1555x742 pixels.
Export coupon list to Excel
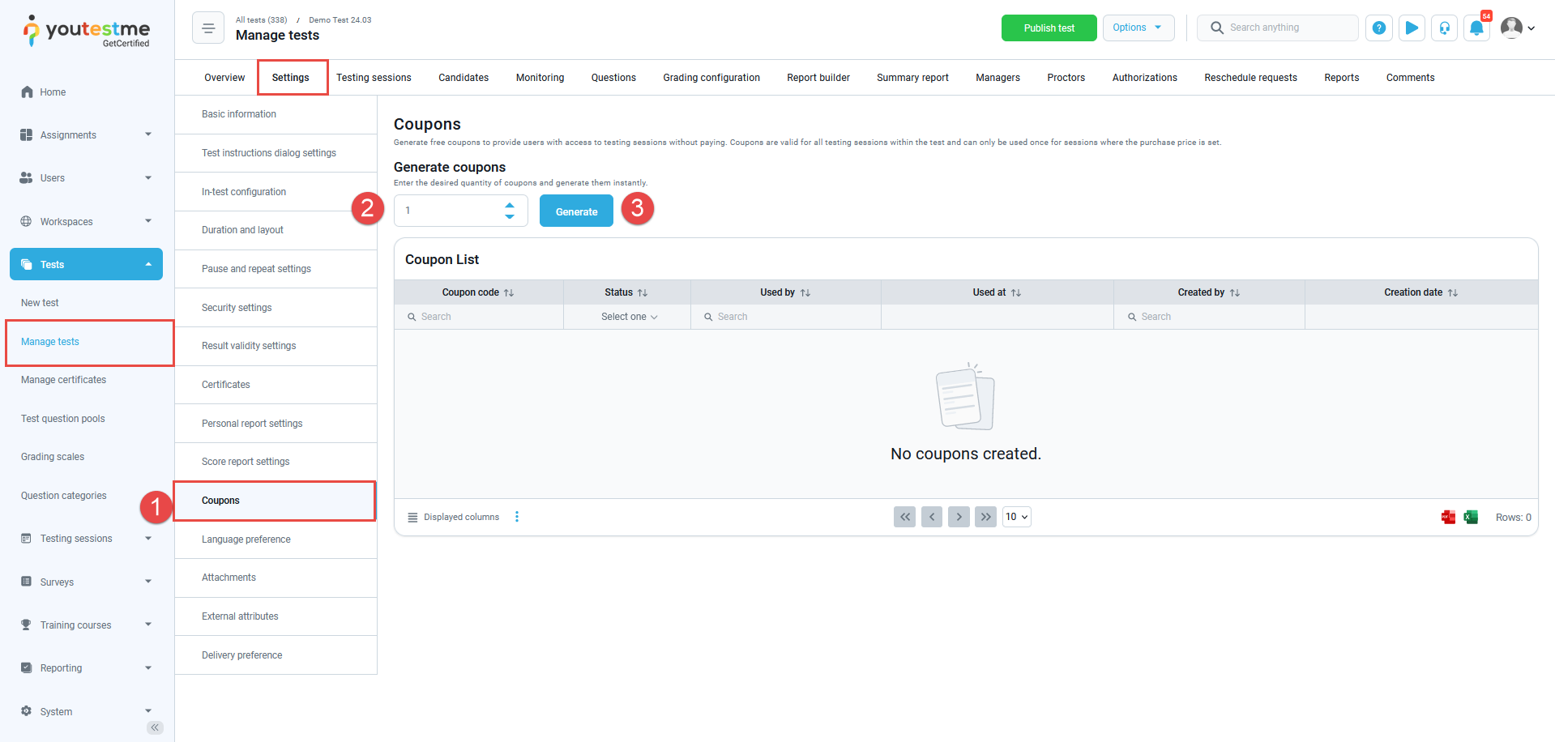point(1471,518)
